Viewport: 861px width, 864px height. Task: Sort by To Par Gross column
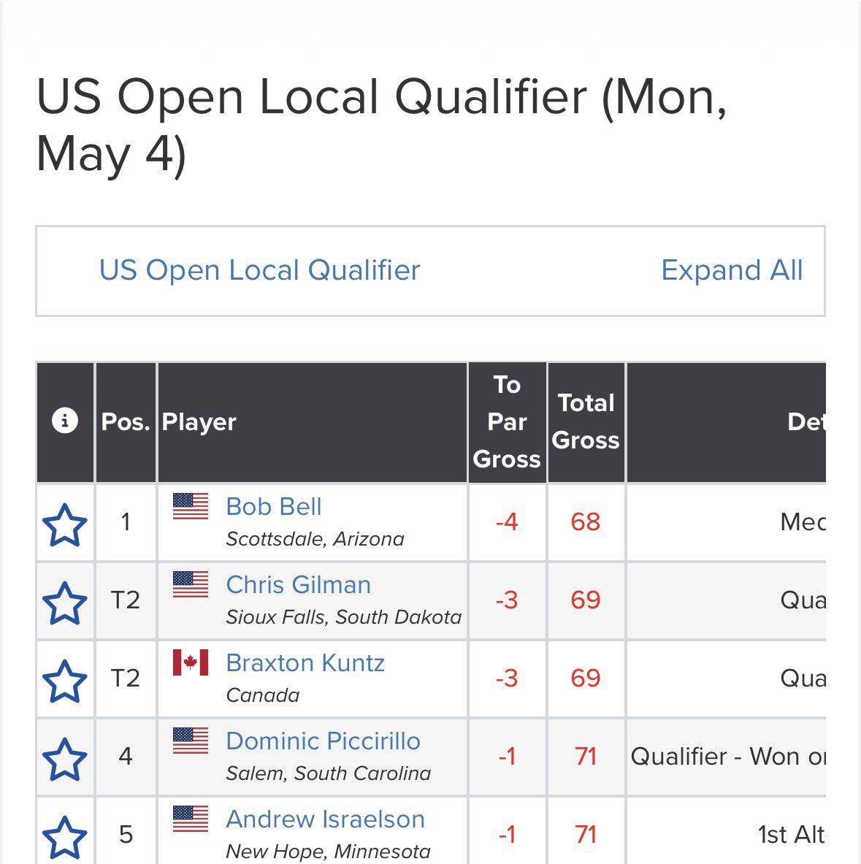pos(507,422)
